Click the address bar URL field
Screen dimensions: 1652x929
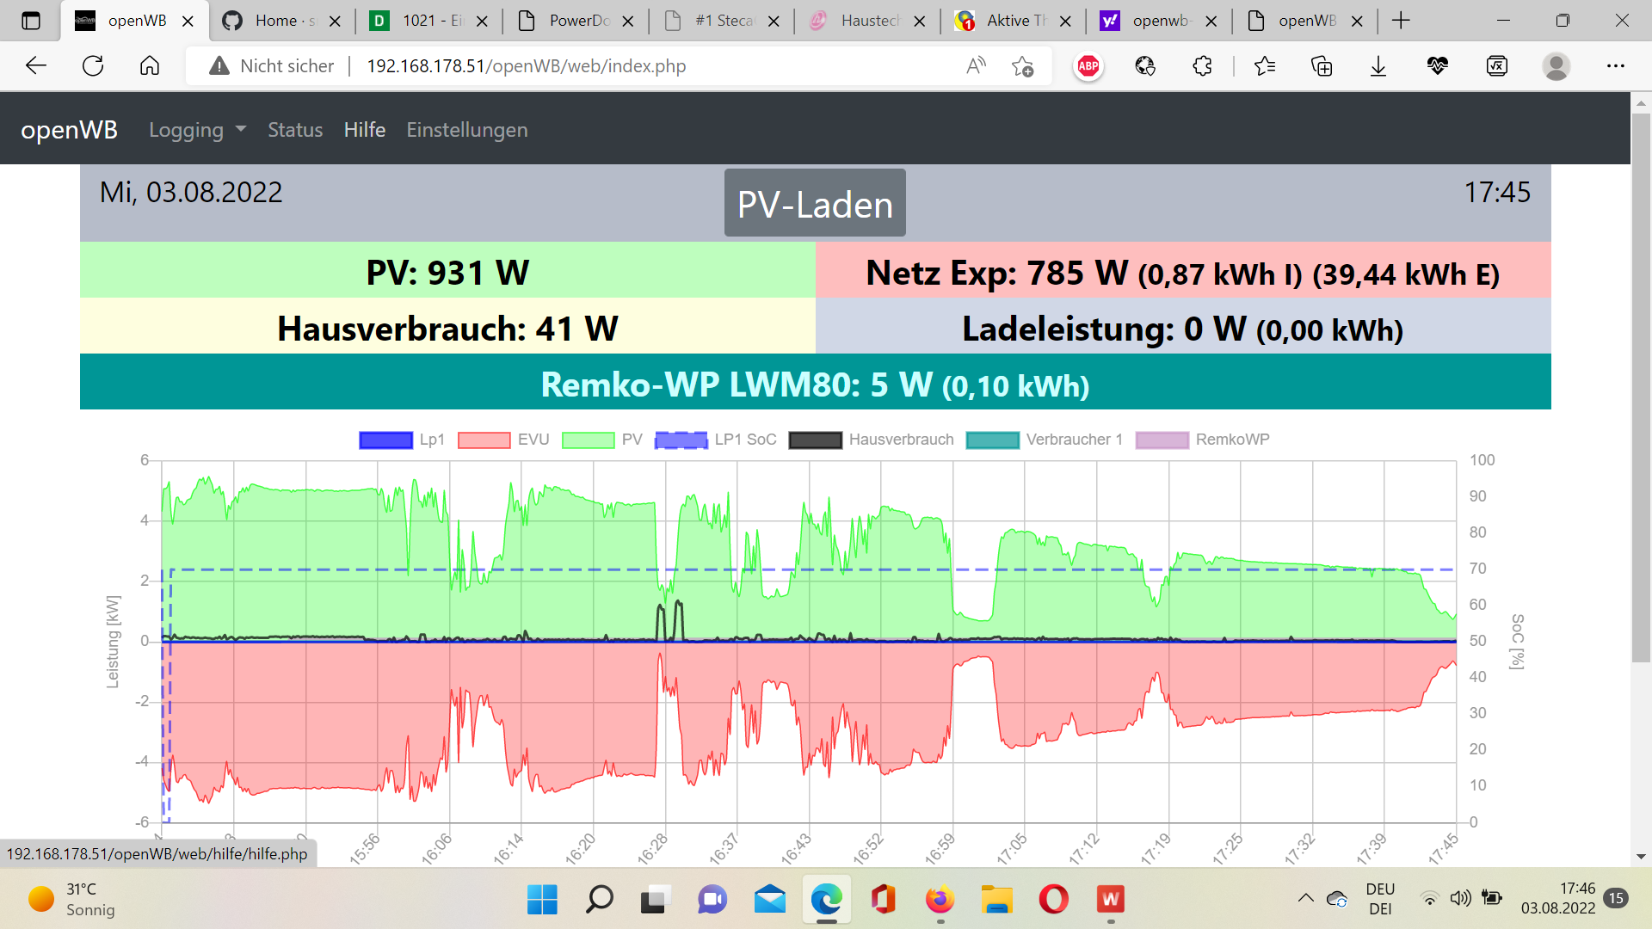(x=525, y=66)
